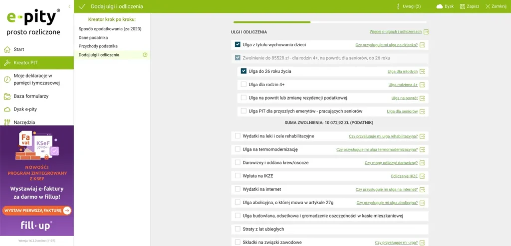
Task: Click the checkmark icon in green header
Action: [82, 6]
